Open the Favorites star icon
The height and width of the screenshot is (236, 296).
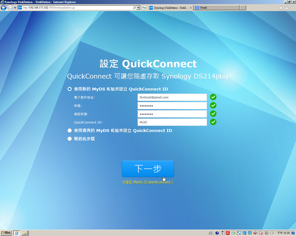pos(287,8)
